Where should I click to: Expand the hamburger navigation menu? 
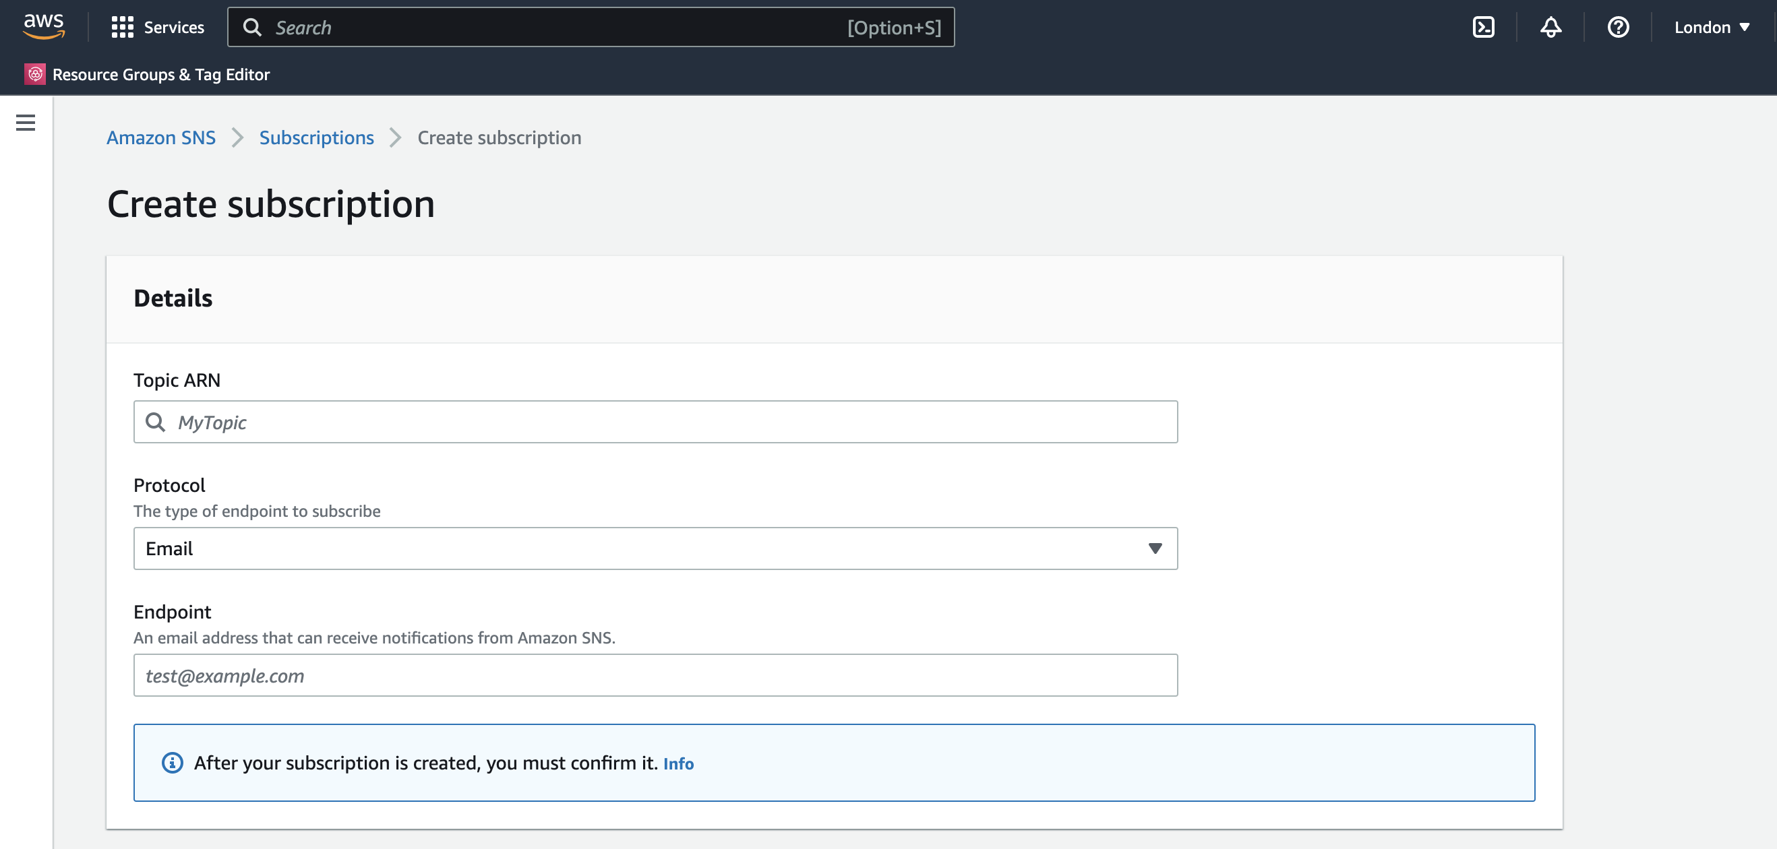point(26,123)
